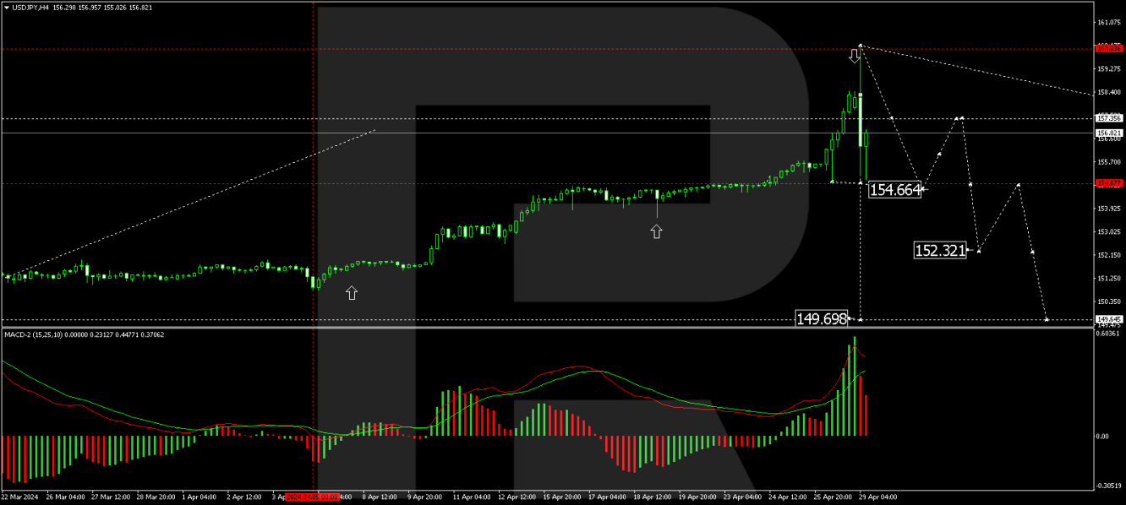Screen dimensions: 1126x505
Task: Select the 152.321 forecast label
Action: pyautogui.click(x=940, y=250)
